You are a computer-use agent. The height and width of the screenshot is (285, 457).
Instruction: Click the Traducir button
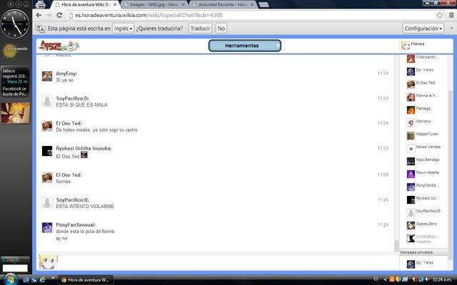[200, 28]
